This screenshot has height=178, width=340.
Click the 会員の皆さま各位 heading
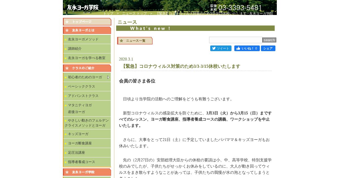click(x=137, y=81)
